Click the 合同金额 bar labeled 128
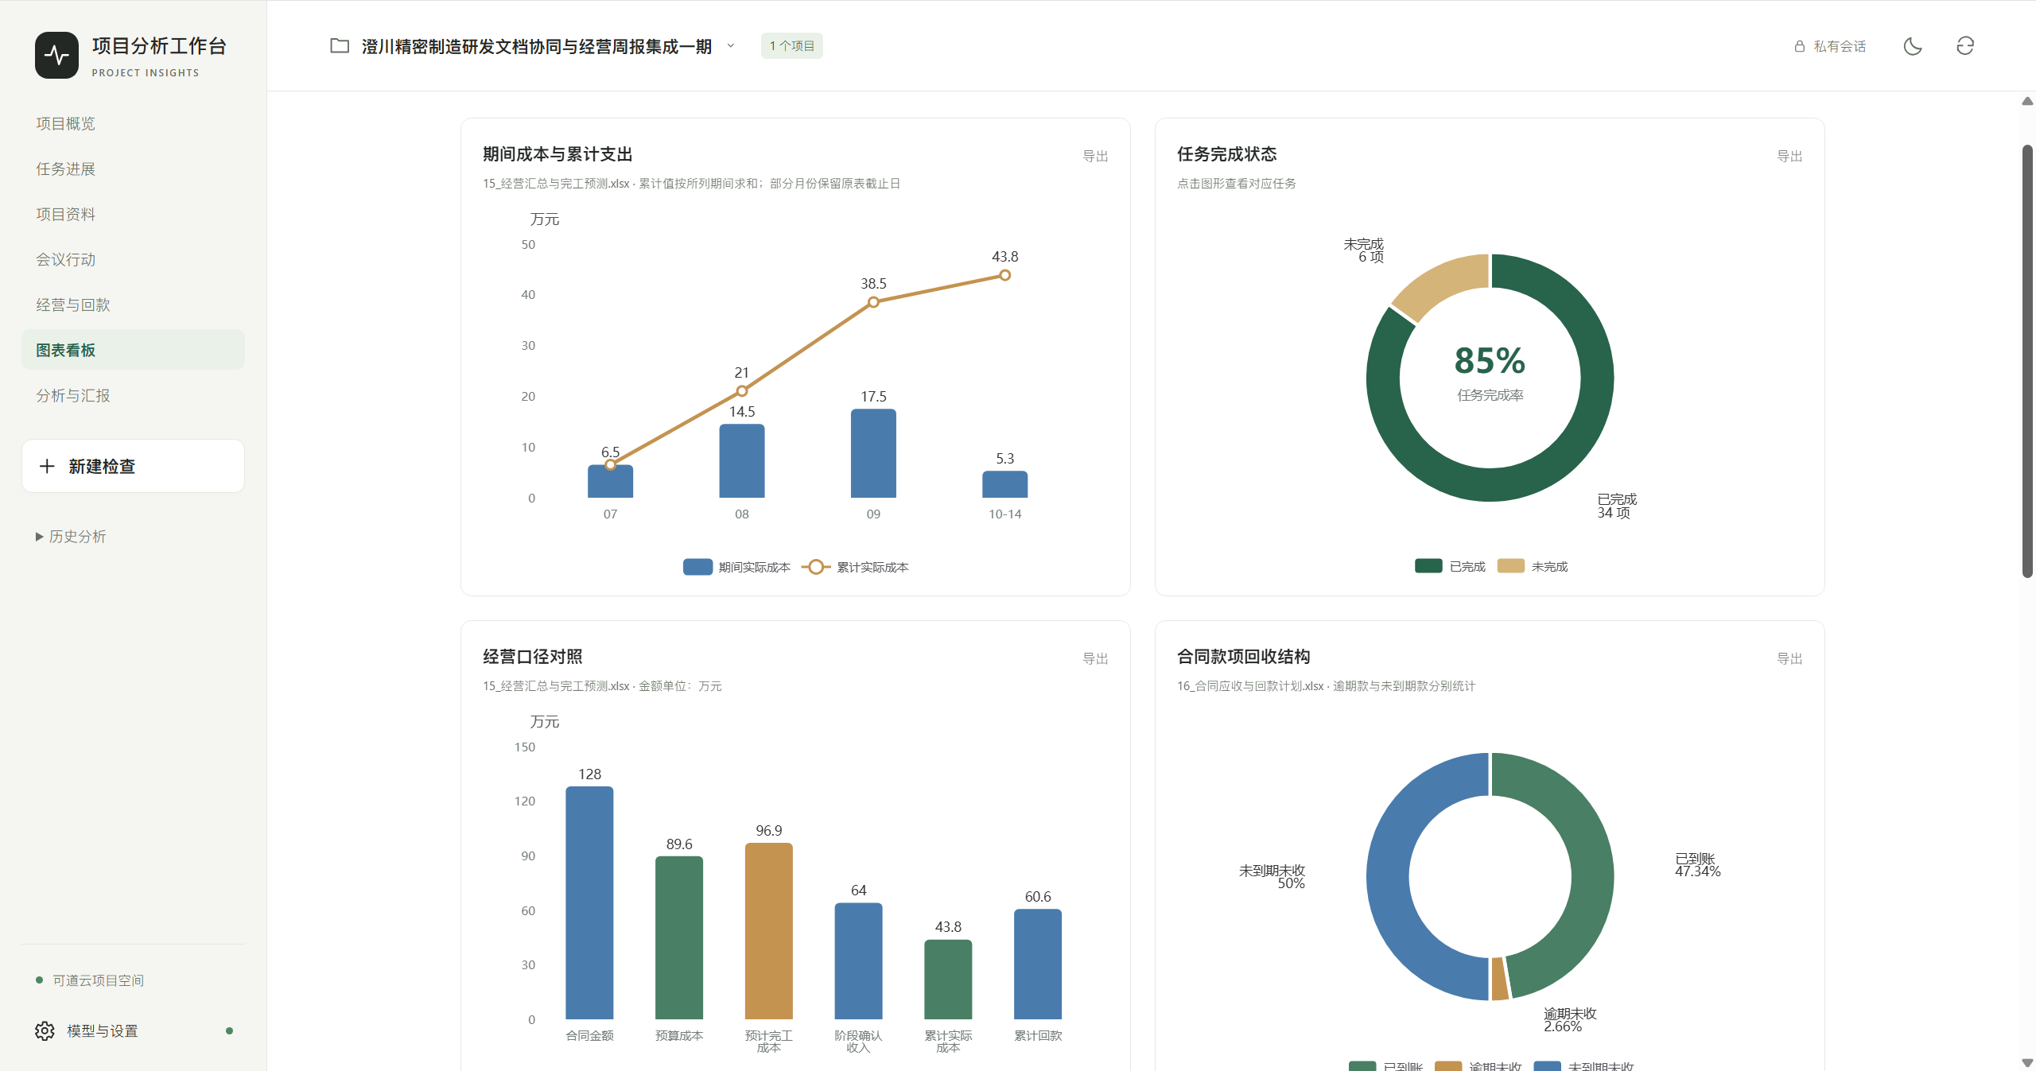This screenshot has width=2036, height=1071. [x=589, y=902]
